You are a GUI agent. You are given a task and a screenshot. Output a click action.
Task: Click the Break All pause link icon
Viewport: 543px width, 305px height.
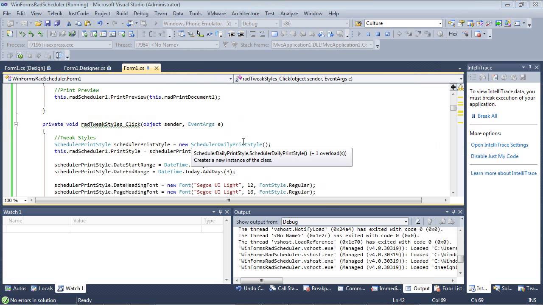(x=473, y=116)
